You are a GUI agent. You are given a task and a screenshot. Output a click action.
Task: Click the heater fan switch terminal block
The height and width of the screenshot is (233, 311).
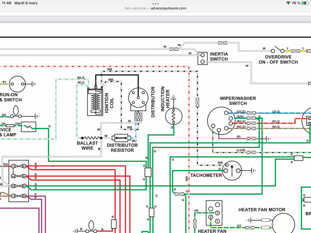(214, 213)
